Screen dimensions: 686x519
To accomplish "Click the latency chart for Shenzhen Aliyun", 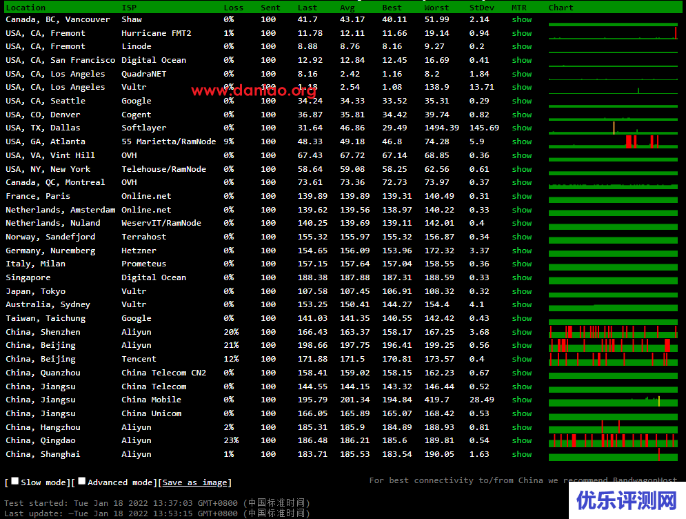I will click(613, 331).
